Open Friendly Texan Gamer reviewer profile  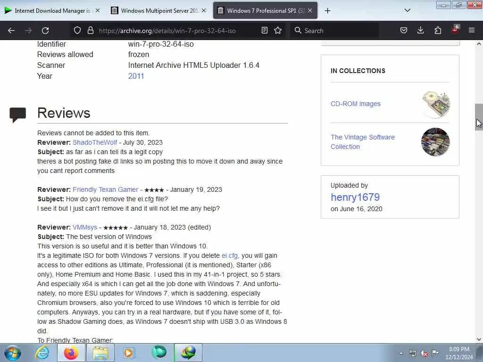point(105,189)
